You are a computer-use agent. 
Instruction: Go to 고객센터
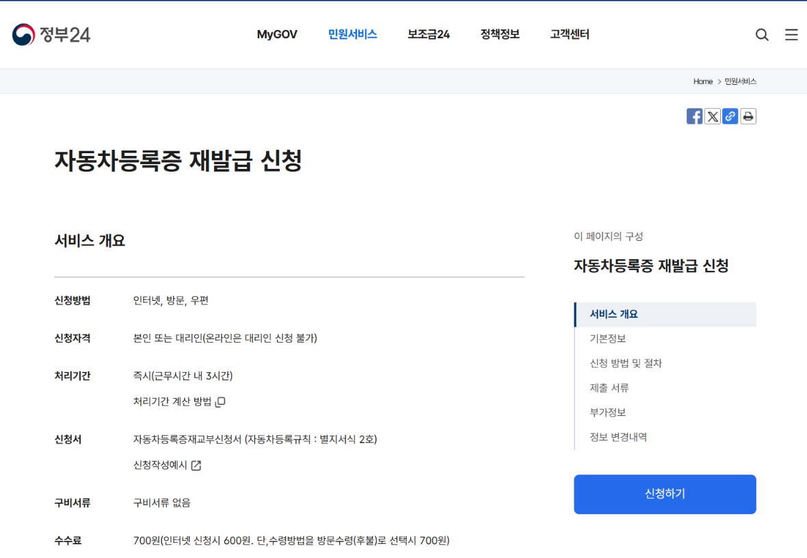(568, 34)
